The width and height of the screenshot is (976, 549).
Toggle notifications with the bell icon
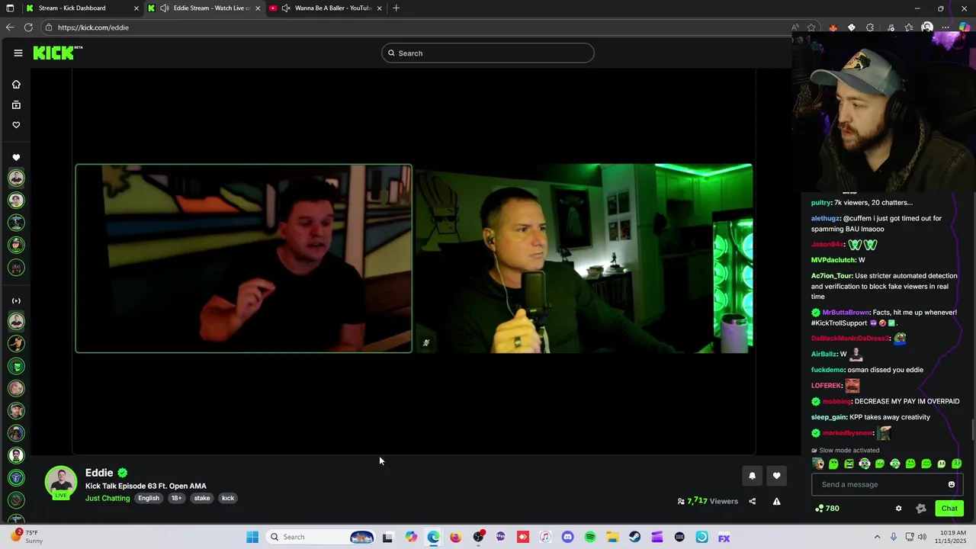click(x=752, y=476)
